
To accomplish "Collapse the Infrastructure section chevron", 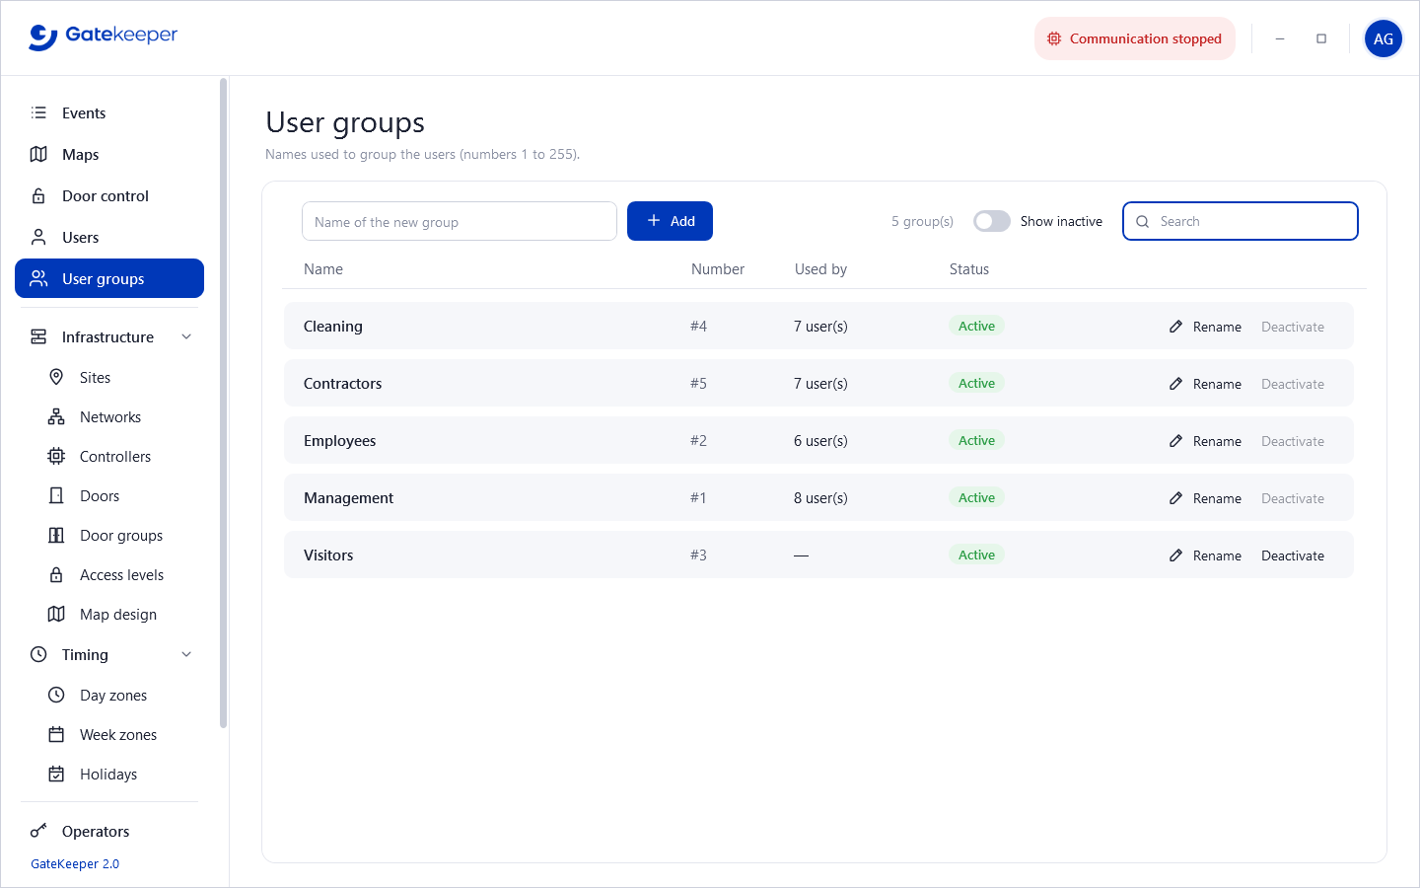I will (186, 336).
